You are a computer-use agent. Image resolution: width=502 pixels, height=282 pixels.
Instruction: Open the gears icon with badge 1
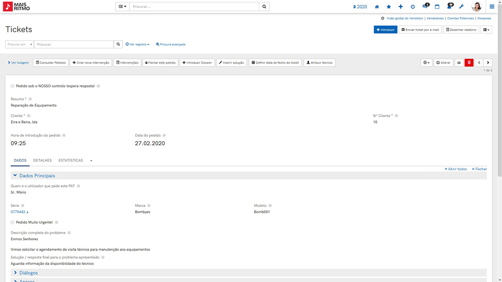(426, 6)
